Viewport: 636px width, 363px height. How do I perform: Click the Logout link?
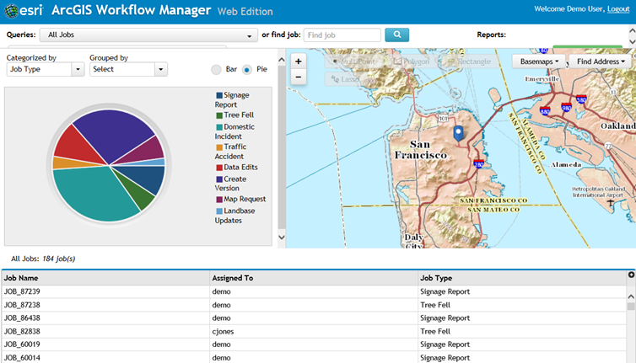pos(618,9)
